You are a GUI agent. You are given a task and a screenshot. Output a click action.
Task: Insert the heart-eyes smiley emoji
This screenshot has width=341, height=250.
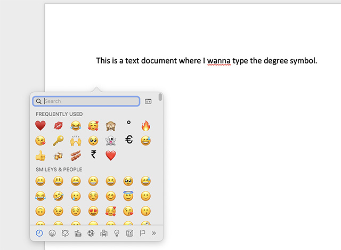point(93,211)
